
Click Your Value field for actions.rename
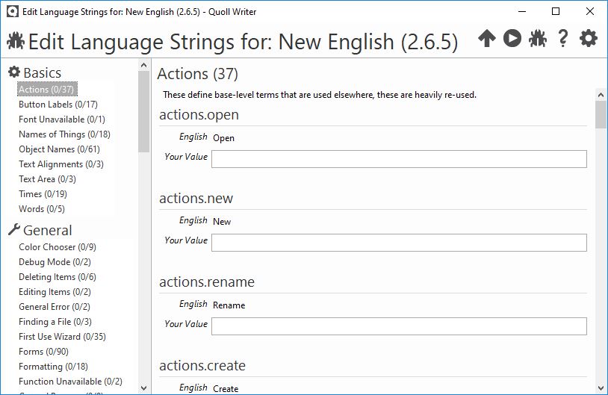pyautogui.click(x=399, y=326)
